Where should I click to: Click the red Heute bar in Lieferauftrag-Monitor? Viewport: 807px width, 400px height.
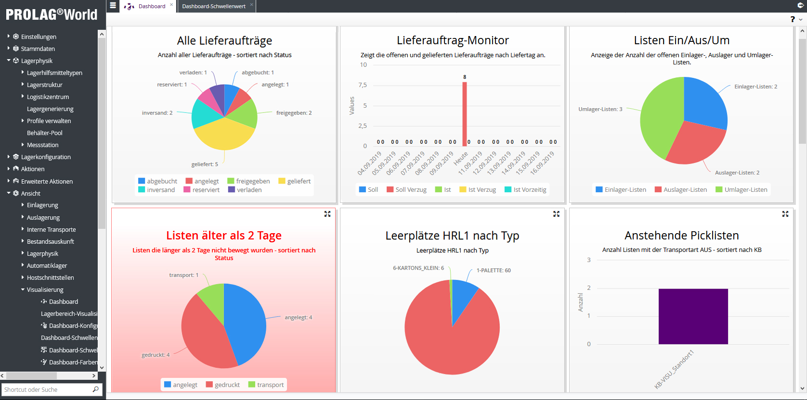[x=465, y=113]
